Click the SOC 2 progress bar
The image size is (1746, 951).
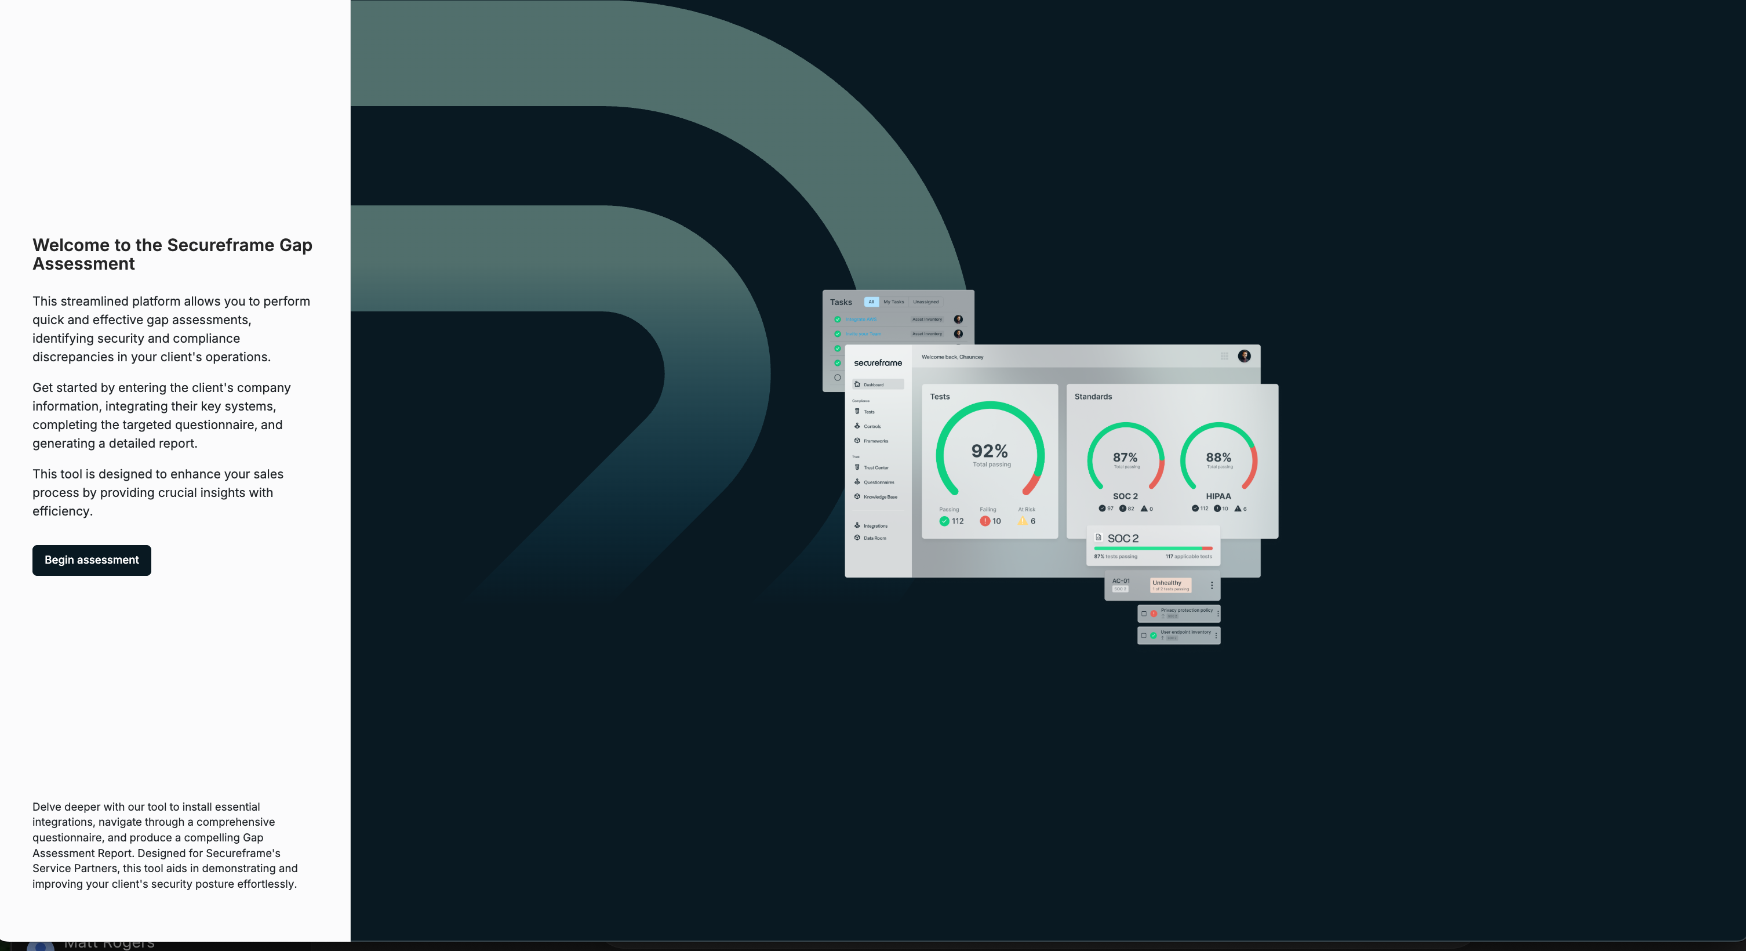1152,549
